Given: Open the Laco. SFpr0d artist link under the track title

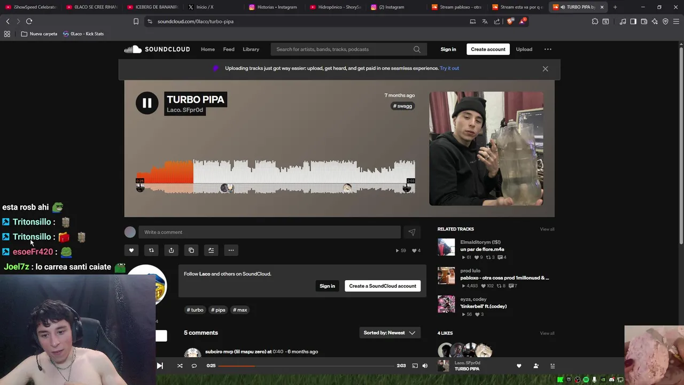Looking at the screenshot, I should click(185, 110).
